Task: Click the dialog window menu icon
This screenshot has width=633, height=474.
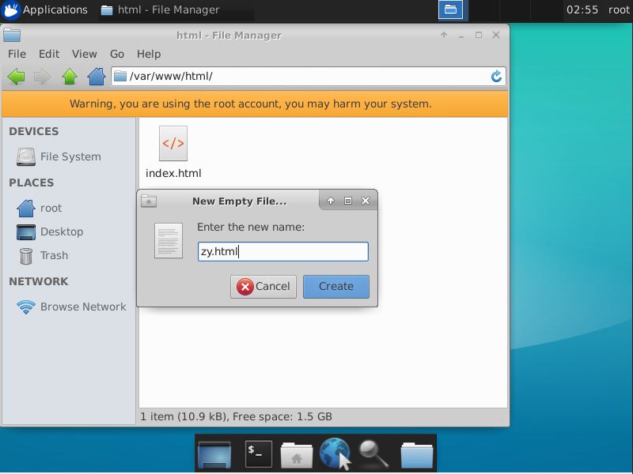Action: tap(149, 201)
